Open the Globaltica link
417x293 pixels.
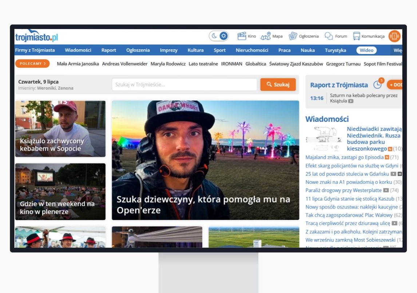click(x=255, y=64)
